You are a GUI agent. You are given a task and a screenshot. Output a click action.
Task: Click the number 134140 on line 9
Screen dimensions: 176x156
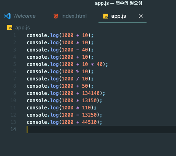91,93
